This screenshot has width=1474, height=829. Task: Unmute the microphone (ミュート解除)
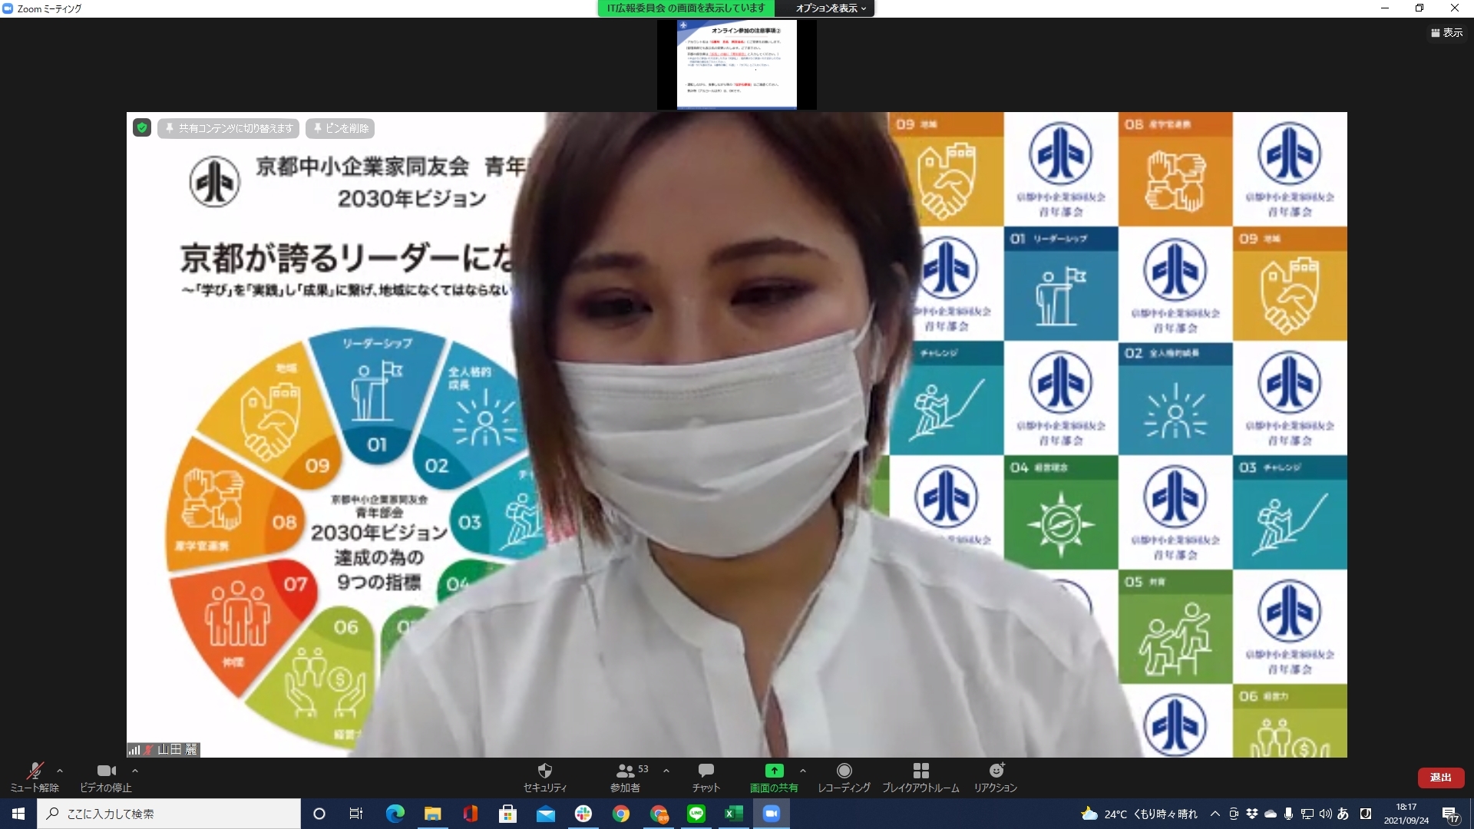tap(35, 777)
